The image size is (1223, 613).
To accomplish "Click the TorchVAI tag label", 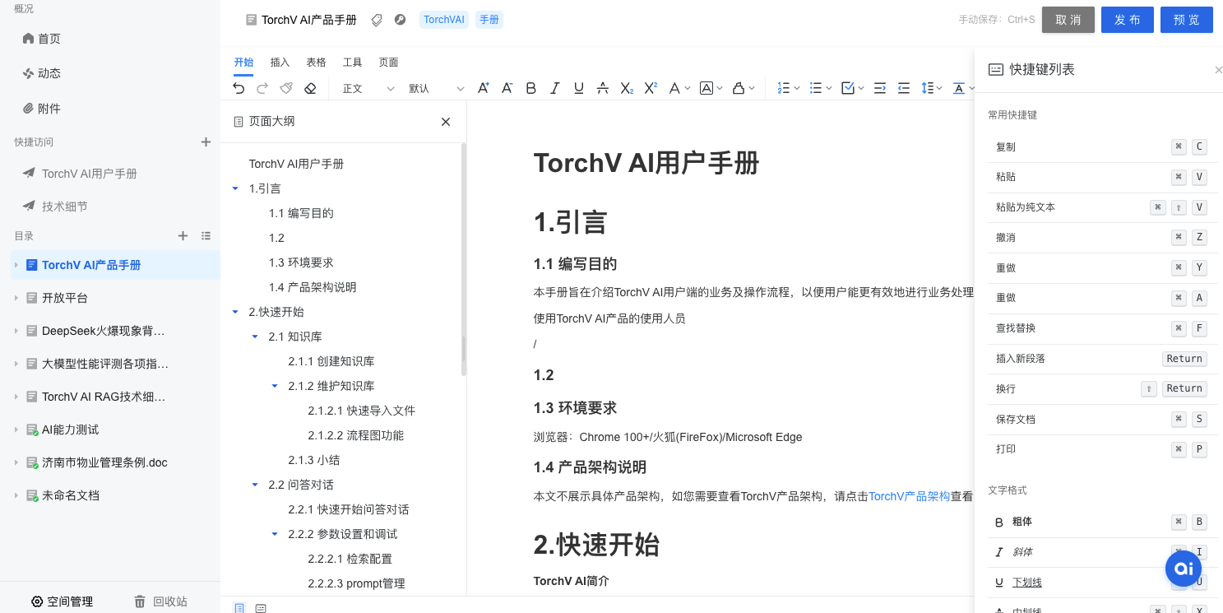I will 444,20.
